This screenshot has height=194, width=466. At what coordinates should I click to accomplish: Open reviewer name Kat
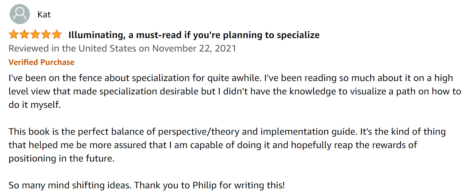click(44, 14)
